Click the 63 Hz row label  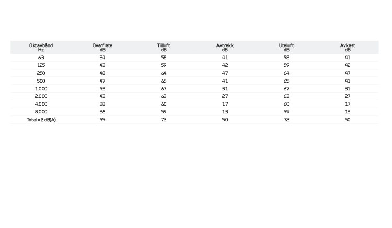click(41, 58)
